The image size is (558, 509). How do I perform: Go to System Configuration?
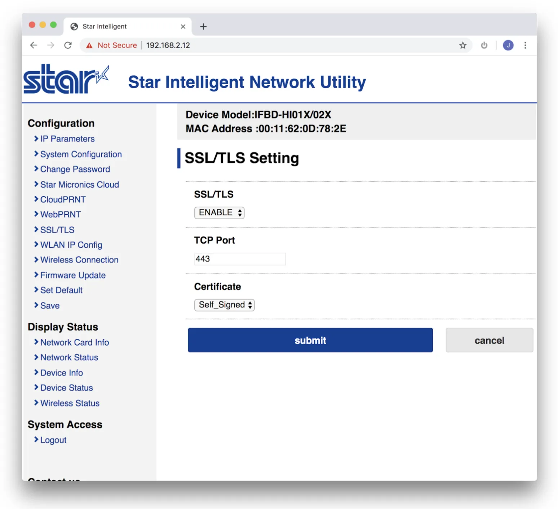pyautogui.click(x=81, y=154)
